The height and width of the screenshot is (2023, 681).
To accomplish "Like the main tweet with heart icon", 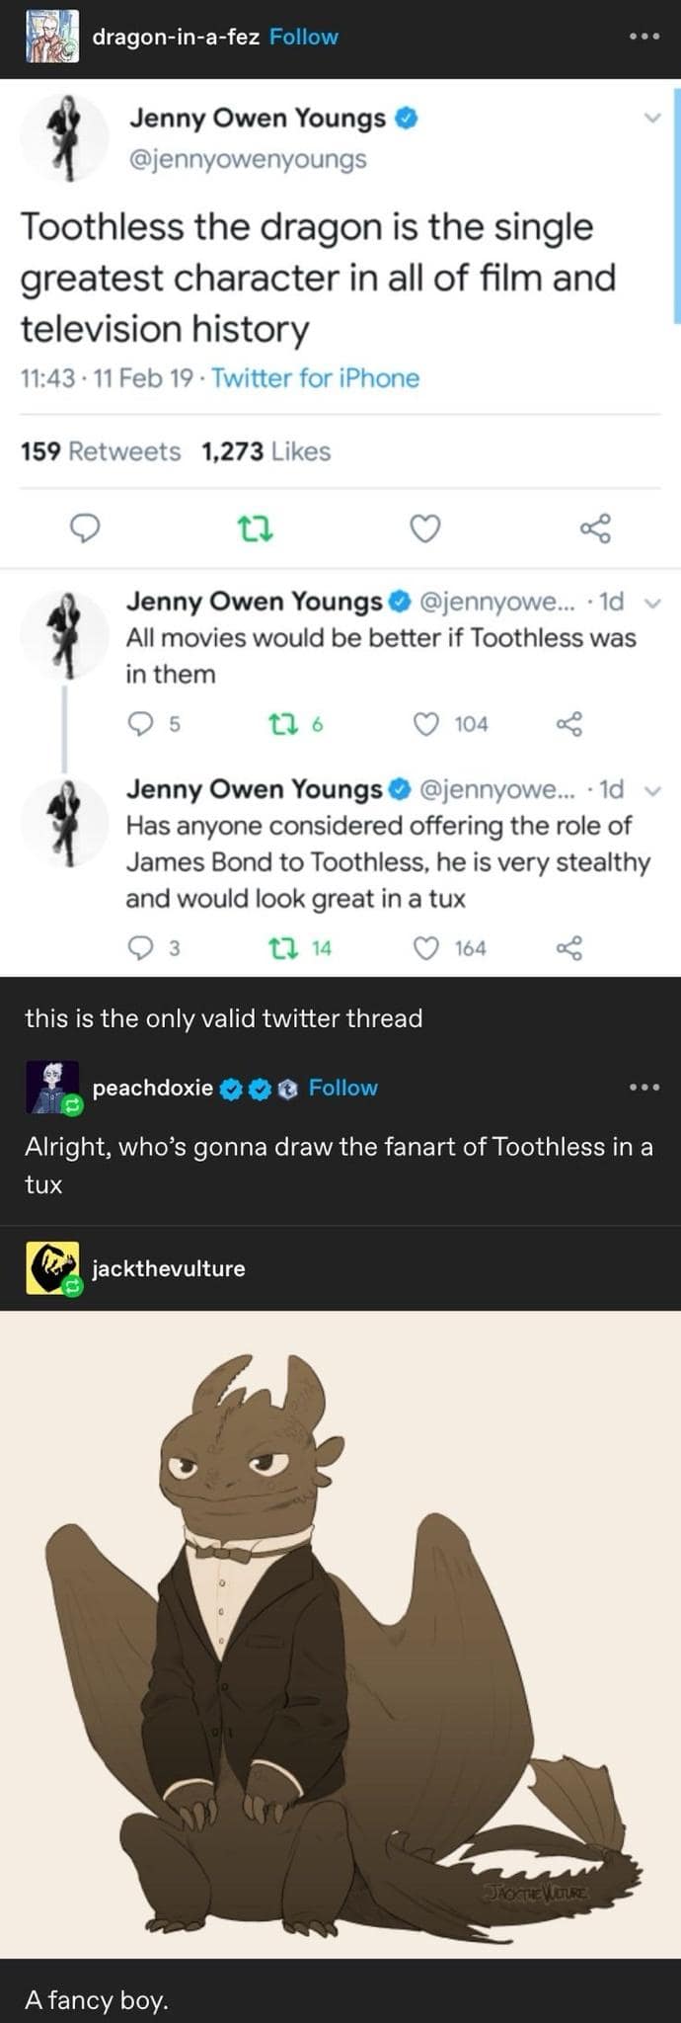I will 424,529.
